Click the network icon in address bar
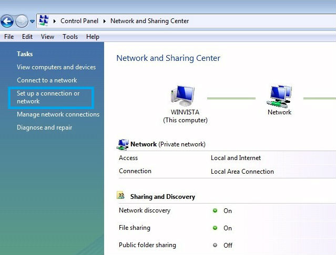 coord(44,21)
